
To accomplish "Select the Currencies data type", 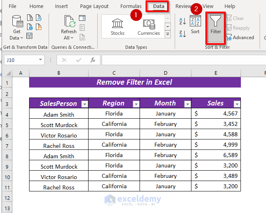I will point(149,27).
